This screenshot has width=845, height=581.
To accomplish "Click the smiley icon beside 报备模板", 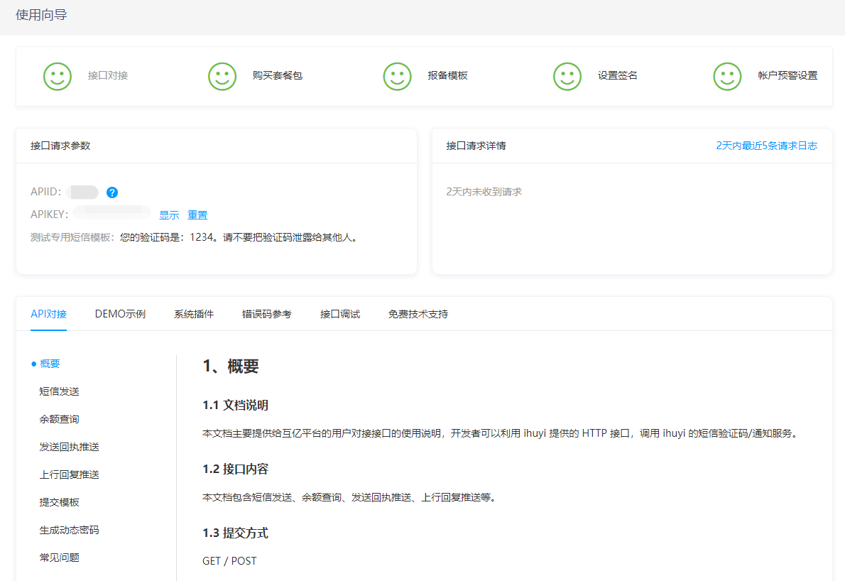I will click(x=398, y=76).
